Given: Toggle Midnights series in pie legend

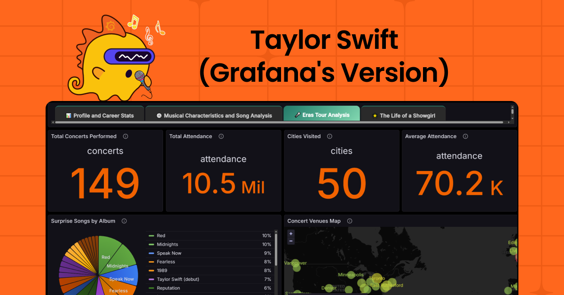Looking at the screenshot, I should (167, 244).
